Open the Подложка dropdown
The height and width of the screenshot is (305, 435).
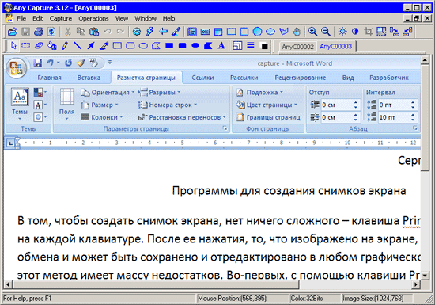point(259,92)
